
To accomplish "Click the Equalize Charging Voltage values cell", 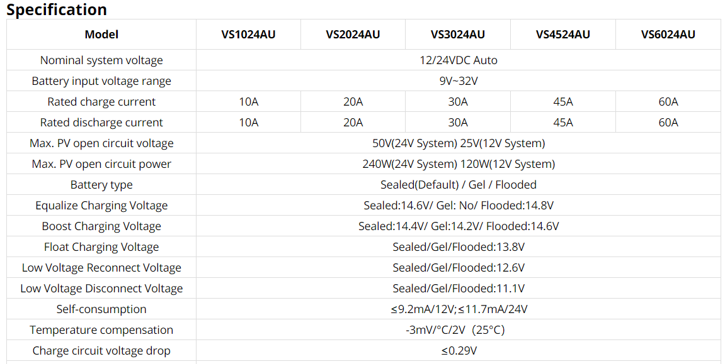I will pos(459,206).
